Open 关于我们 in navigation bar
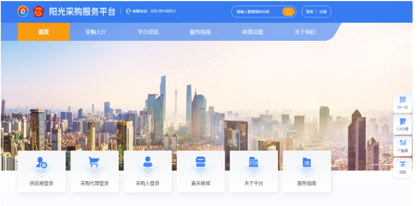 [305, 32]
